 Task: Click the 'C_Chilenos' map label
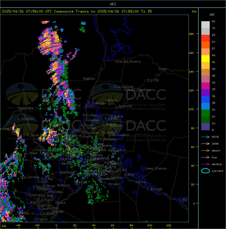click(x=26, y=119)
